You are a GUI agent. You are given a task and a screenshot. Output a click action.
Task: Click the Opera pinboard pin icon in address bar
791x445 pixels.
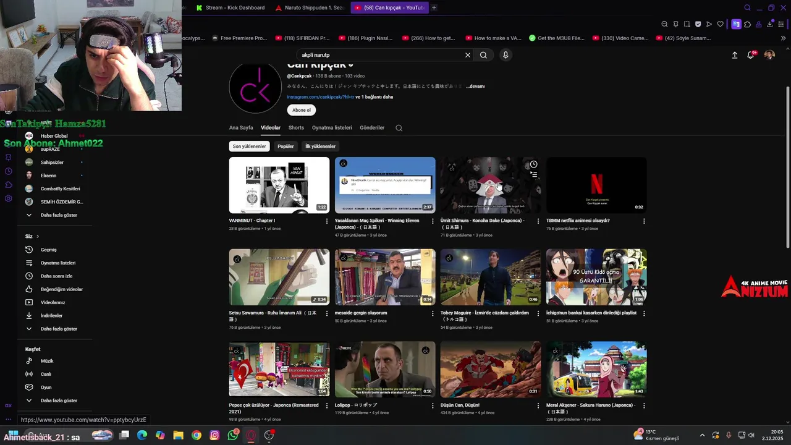click(x=675, y=24)
